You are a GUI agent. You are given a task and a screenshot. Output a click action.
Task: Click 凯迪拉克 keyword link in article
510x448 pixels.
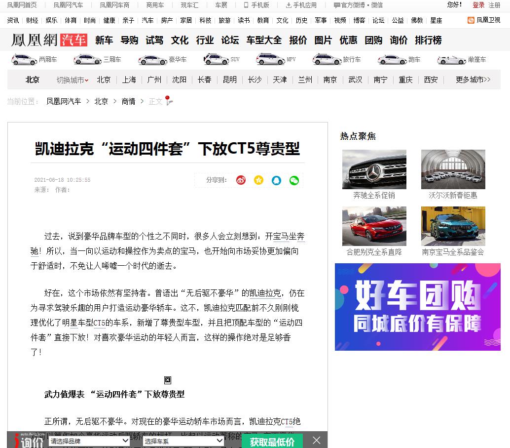265,293
